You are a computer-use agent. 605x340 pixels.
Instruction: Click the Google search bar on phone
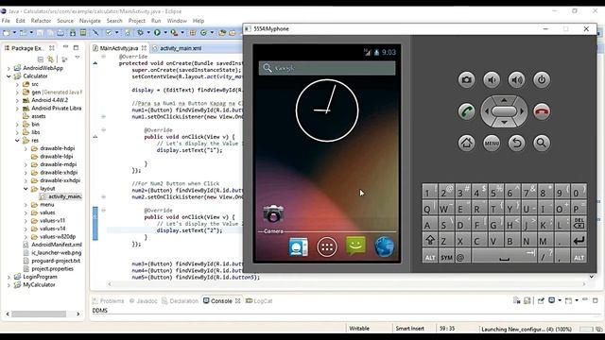[327, 68]
